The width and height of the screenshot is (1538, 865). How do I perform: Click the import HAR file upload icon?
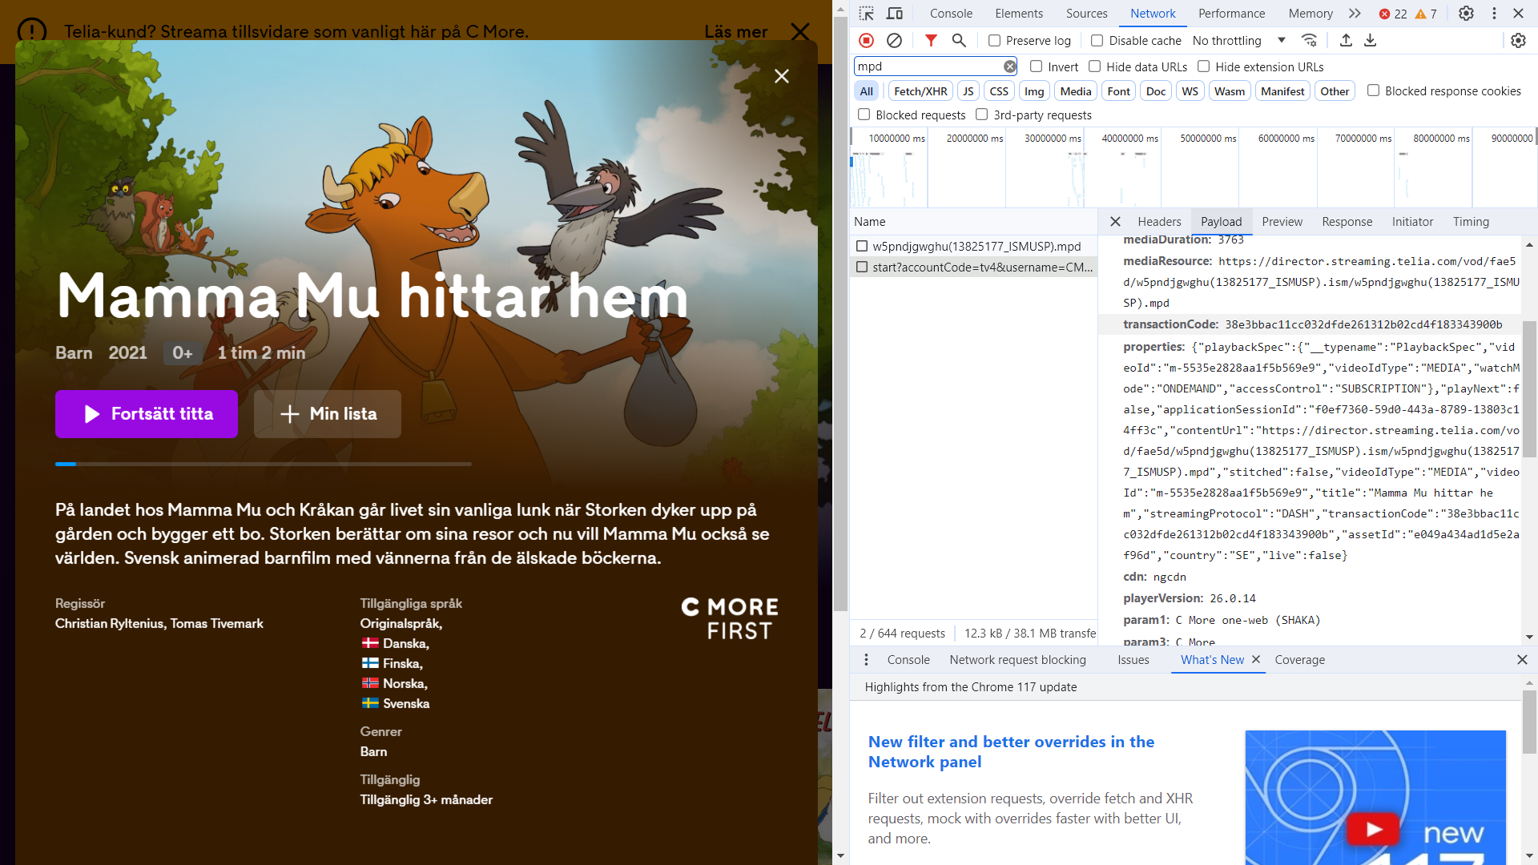(x=1346, y=40)
